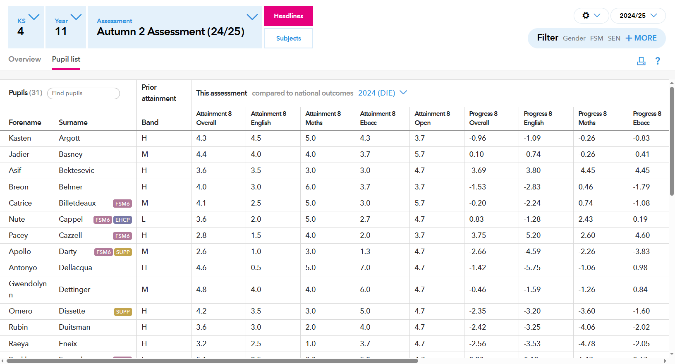Select the Headlines view
This screenshot has width=675, height=364.
(x=288, y=16)
